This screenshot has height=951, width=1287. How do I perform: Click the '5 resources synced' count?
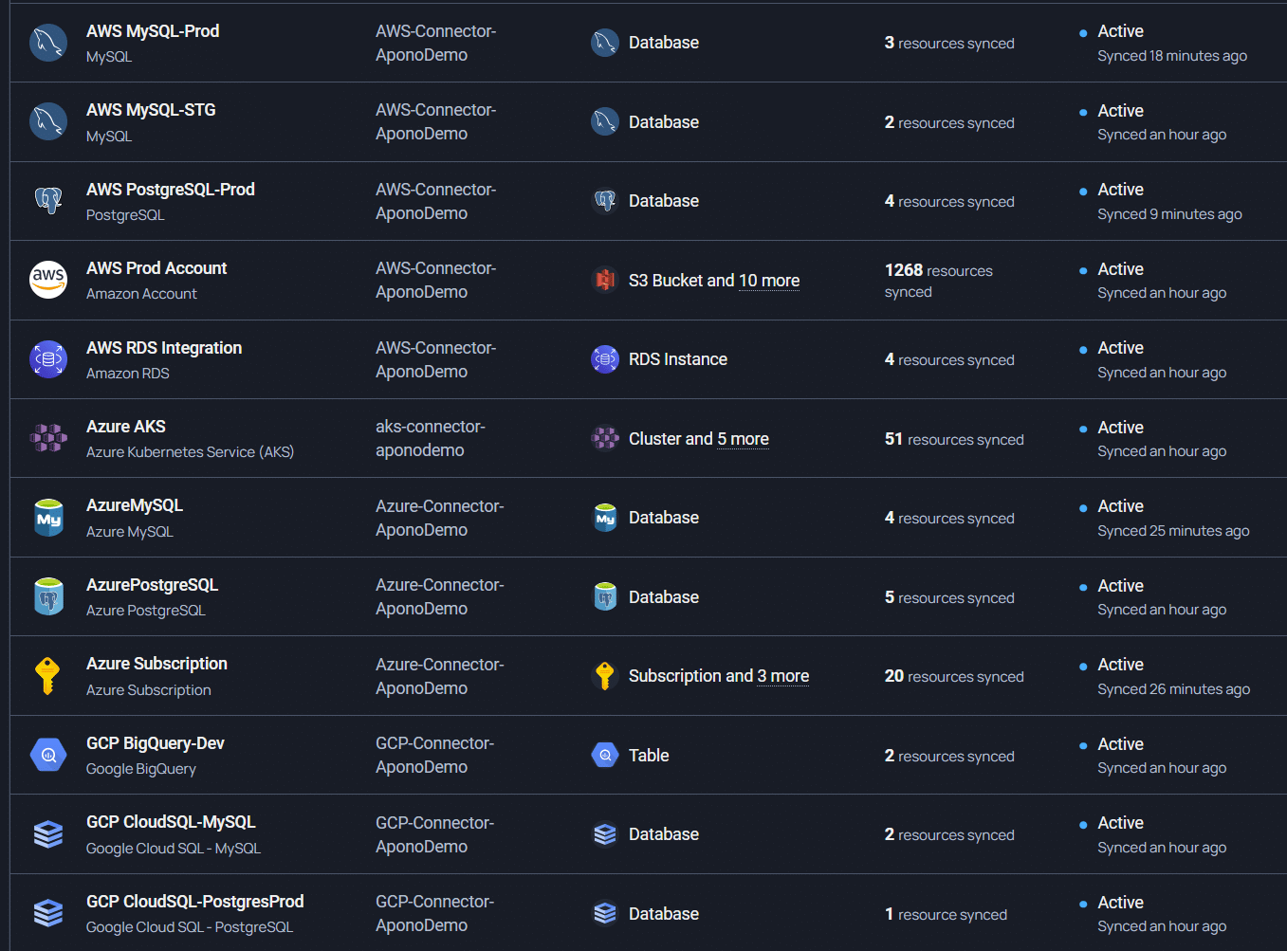pos(949,597)
